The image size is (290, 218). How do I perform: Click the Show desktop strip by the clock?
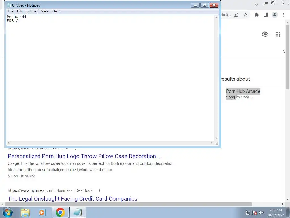288,212
